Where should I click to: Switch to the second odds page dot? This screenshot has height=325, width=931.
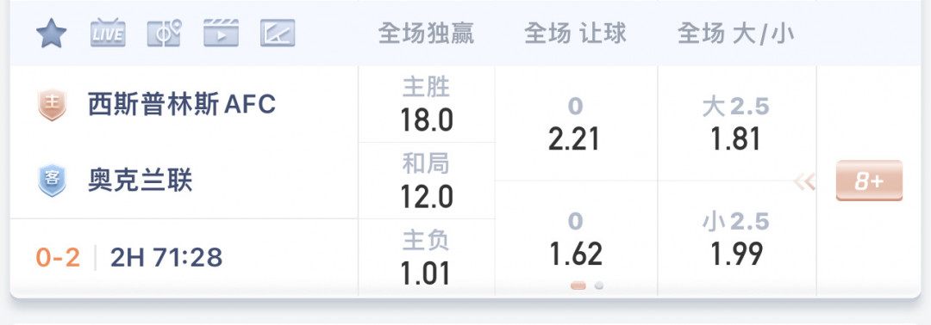click(x=599, y=285)
